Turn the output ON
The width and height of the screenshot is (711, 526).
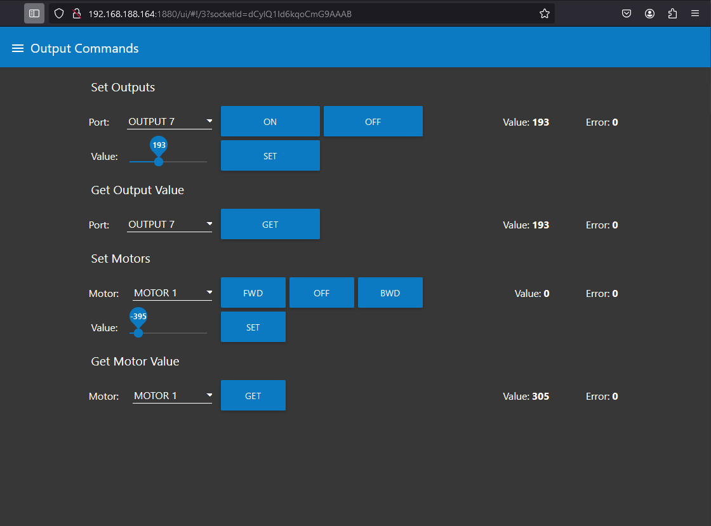(x=270, y=121)
